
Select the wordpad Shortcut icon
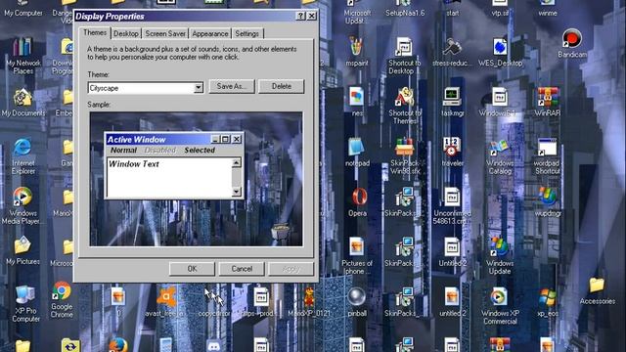pyautogui.click(x=547, y=156)
